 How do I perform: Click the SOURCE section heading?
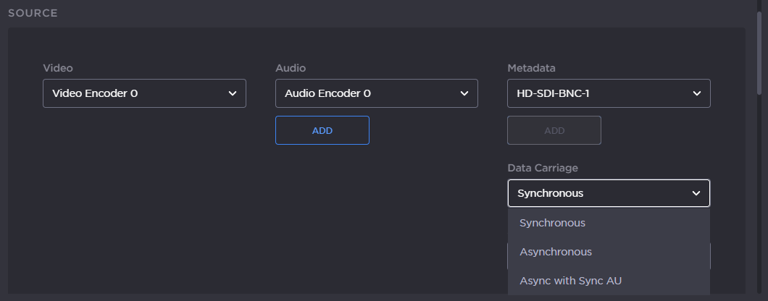[x=33, y=13]
